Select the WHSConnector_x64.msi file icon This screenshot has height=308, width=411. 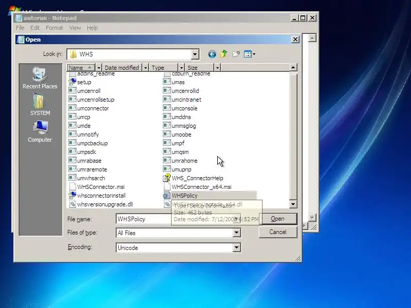click(166, 186)
